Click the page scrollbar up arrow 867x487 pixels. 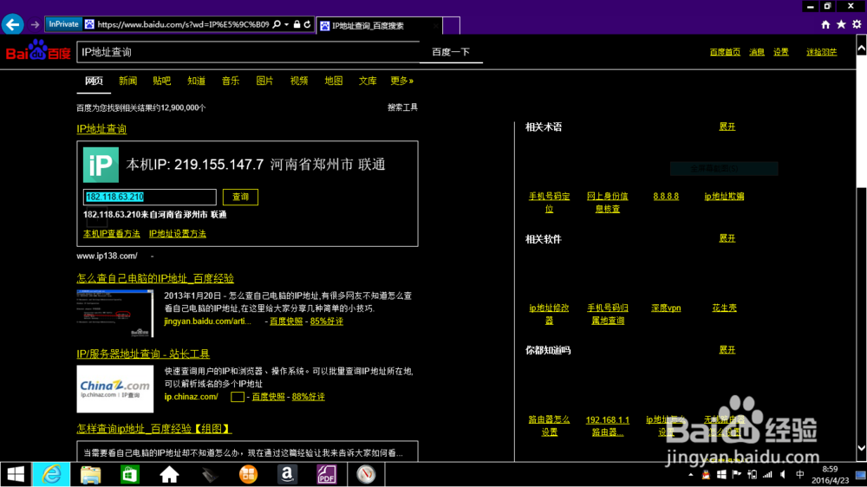click(x=862, y=49)
